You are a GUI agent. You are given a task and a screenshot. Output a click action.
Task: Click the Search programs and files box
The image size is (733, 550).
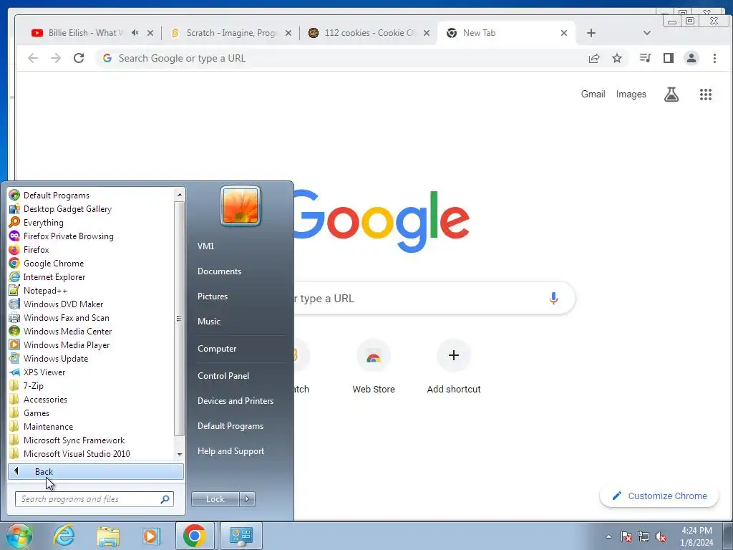click(94, 499)
